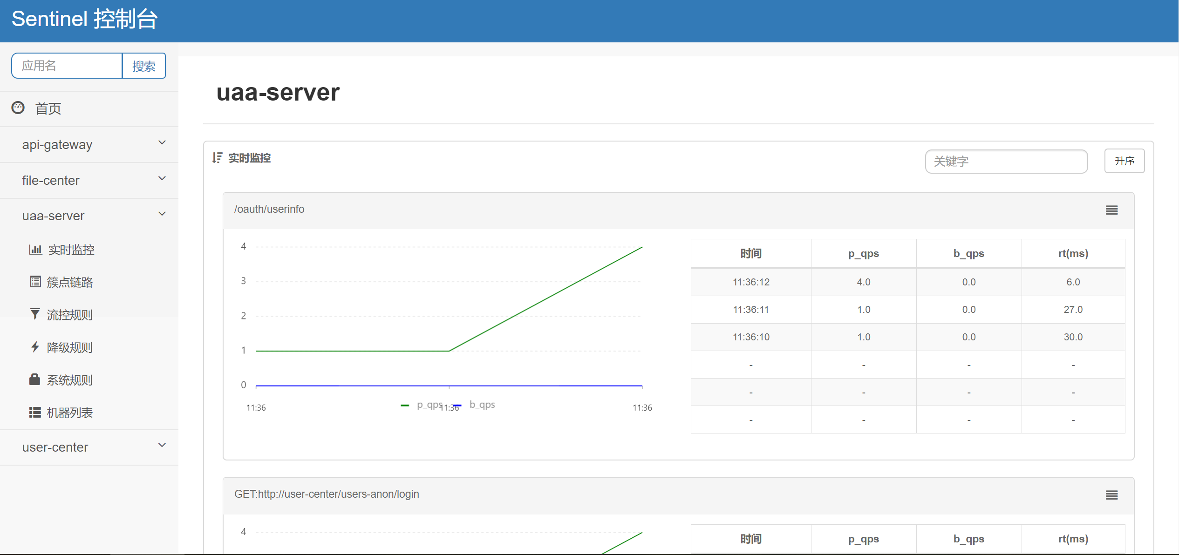This screenshot has height=555, width=1179.
Task: Click the list icon for 簇点链路
Action: tap(35, 282)
